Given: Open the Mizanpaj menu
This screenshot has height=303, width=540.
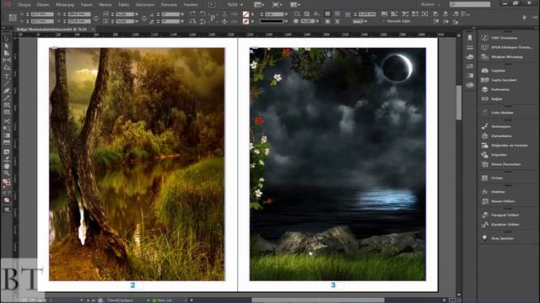Looking at the screenshot, I should [x=65, y=5].
